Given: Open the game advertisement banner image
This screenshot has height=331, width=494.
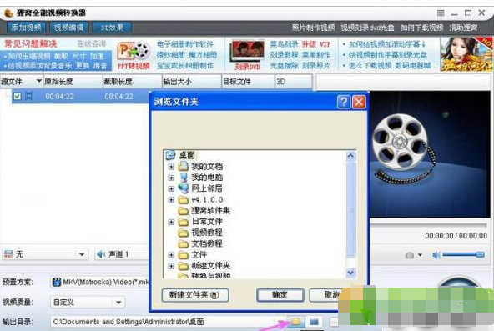Looking at the screenshot, I should click(466, 54).
